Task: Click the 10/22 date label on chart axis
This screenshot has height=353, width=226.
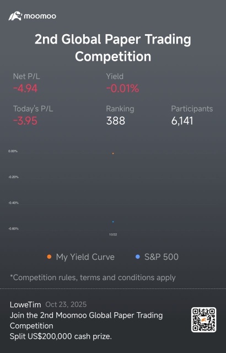Action: (113, 234)
